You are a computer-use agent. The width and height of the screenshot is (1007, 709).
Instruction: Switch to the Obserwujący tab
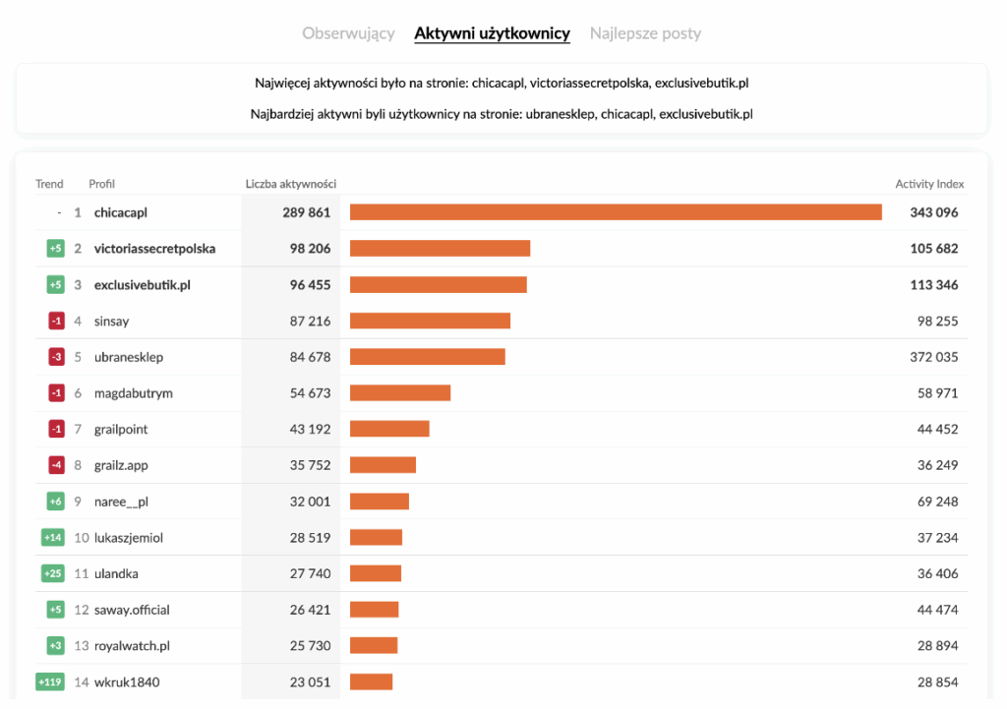[348, 33]
